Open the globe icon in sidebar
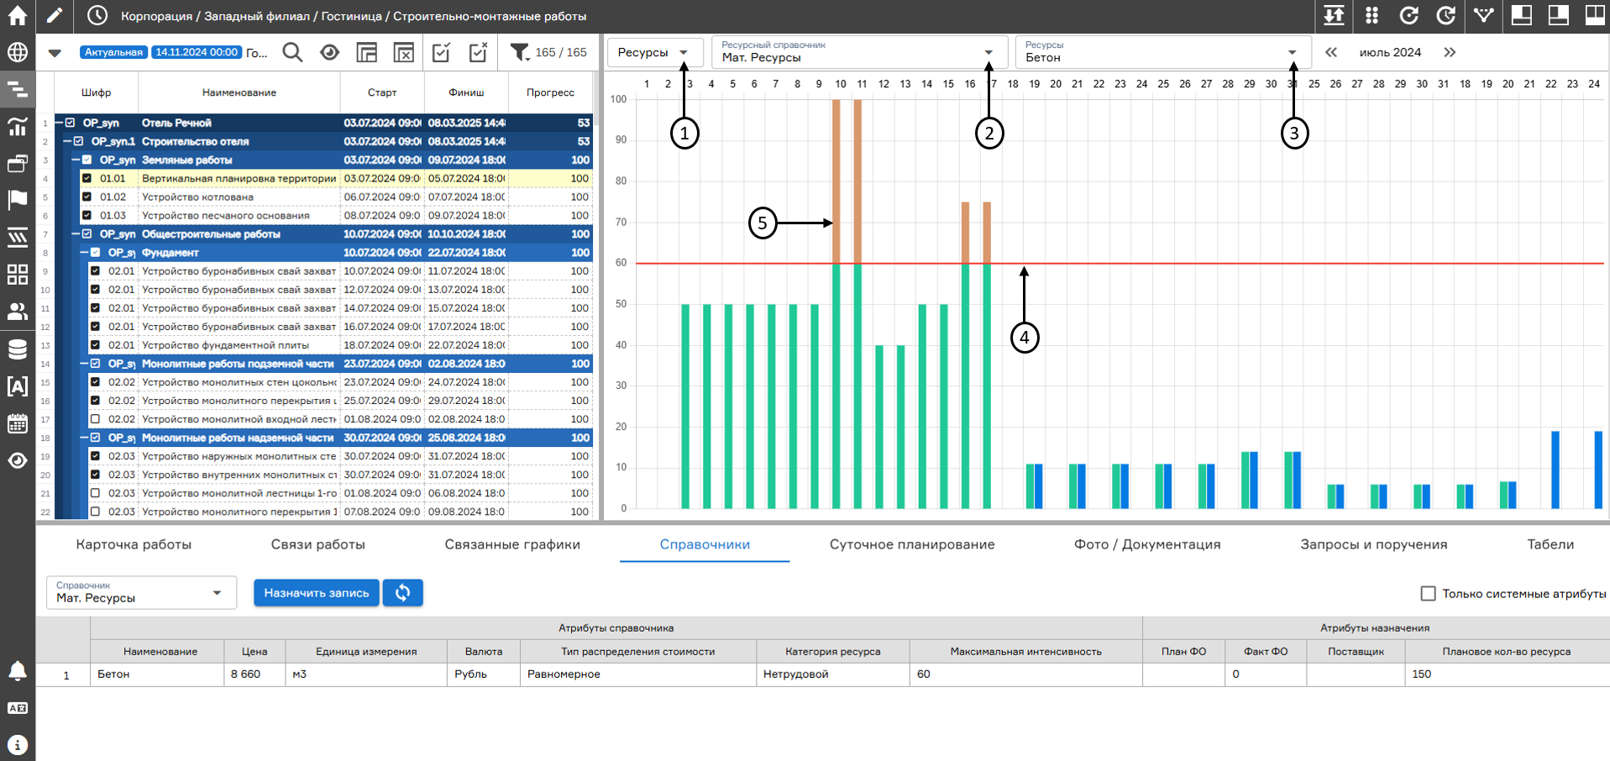The height and width of the screenshot is (761, 1610). (x=17, y=52)
